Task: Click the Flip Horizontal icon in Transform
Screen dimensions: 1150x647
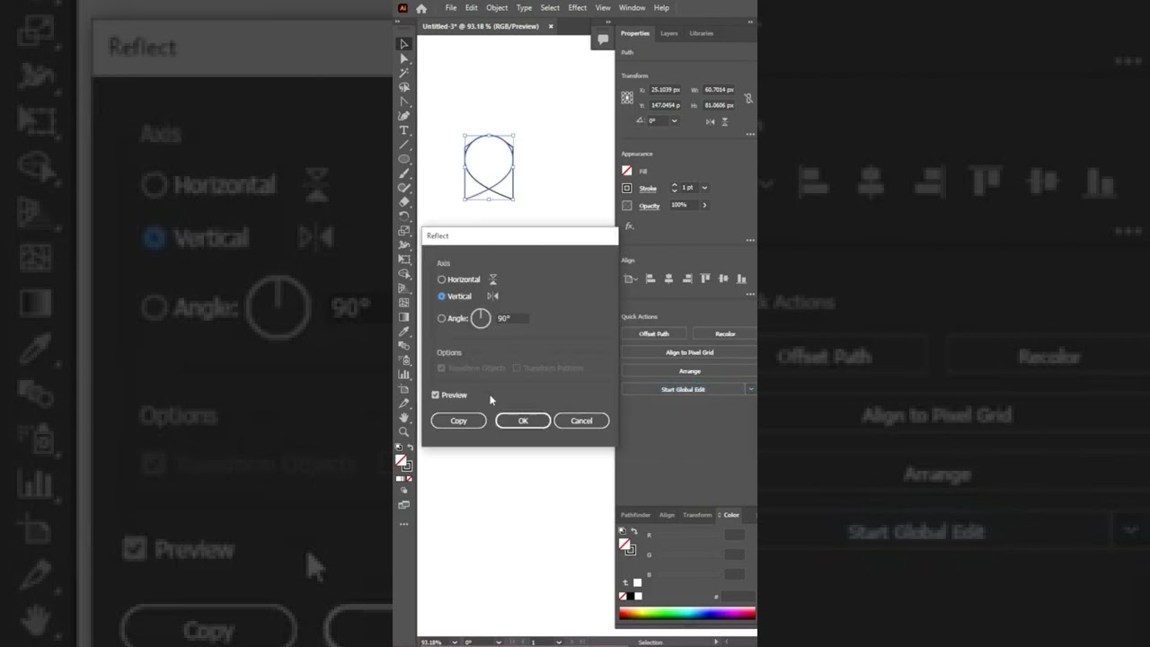Action: (710, 121)
